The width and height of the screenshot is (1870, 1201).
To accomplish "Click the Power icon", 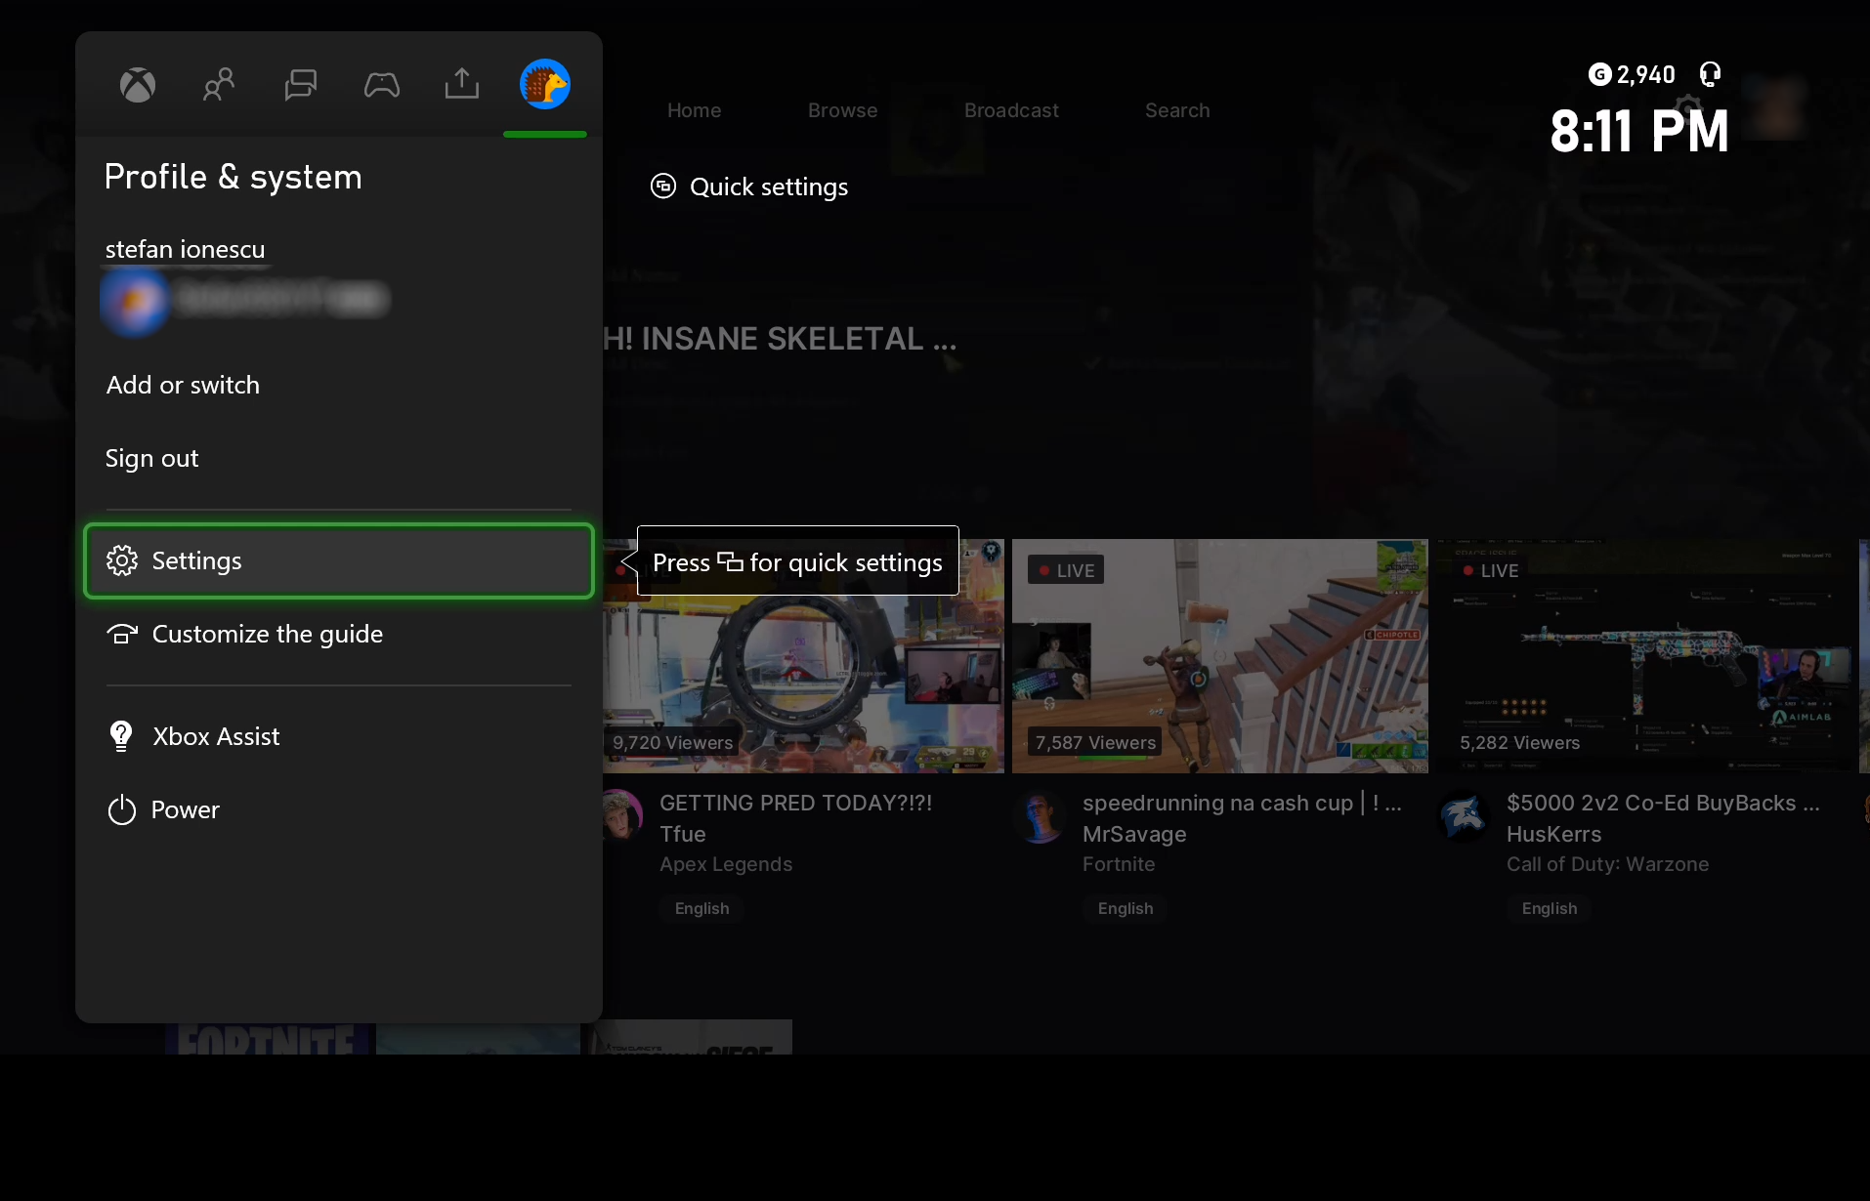I will point(122,810).
